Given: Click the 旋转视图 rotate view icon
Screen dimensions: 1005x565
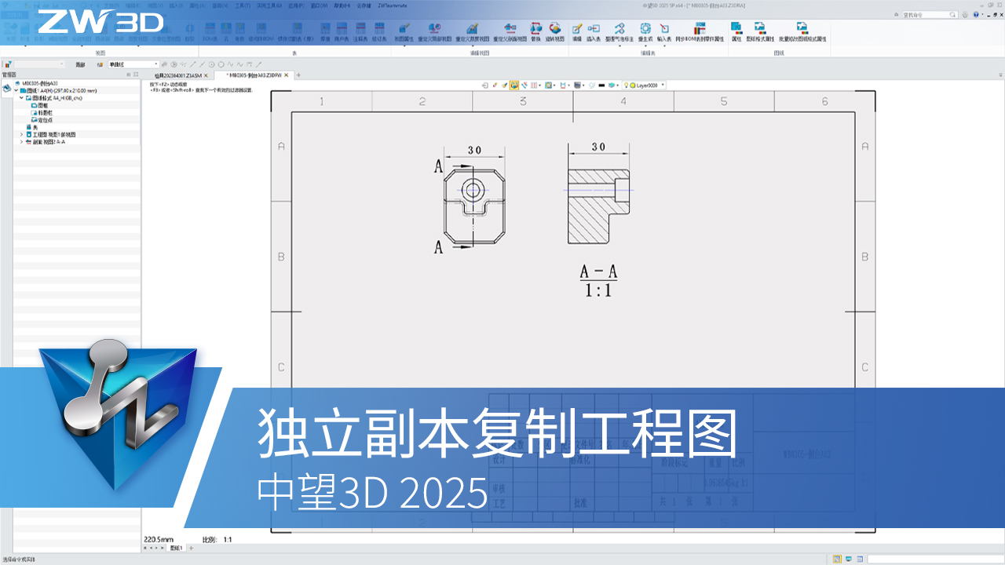Looking at the screenshot, I should (x=555, y=29).
